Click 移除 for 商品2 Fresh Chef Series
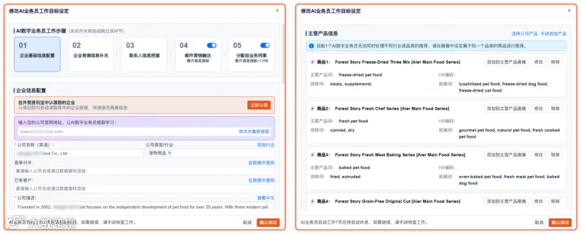The image size is (581, 234). click(555, 108)
